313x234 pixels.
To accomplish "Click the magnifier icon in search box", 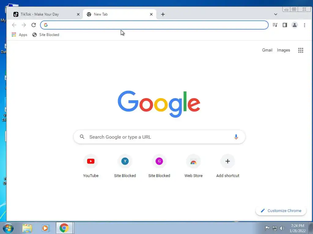I will (x=82, y=137).
